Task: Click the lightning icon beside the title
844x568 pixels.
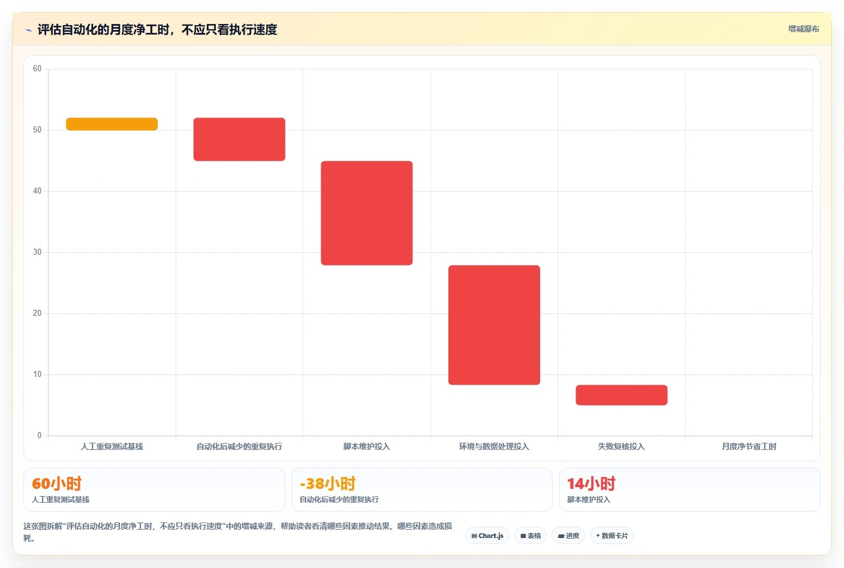Action: pos(28,30)
